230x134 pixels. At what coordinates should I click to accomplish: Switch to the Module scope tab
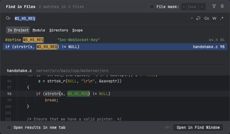pos(39,30)
